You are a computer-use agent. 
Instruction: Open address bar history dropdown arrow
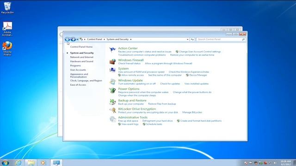(187, 39)
